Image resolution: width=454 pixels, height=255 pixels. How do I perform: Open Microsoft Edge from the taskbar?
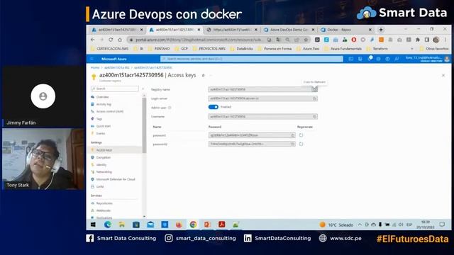coord(108,225)
